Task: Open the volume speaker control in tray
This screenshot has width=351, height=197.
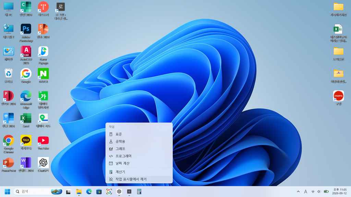Action: tap(319, 192)
